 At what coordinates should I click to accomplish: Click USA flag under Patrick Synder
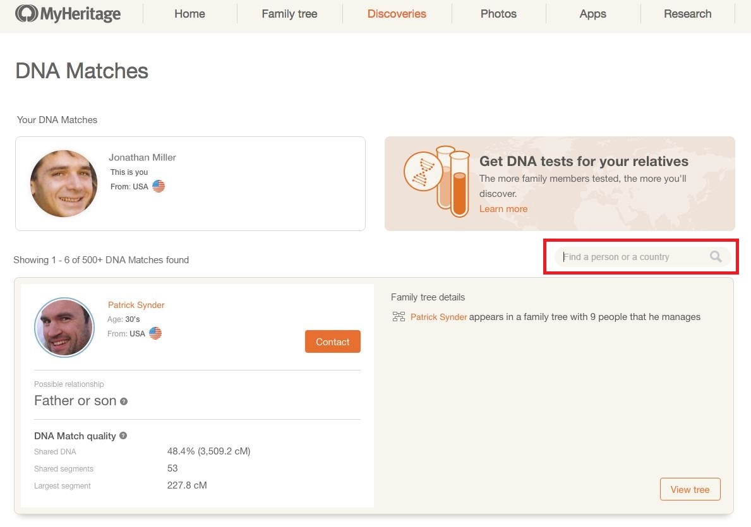155,333
